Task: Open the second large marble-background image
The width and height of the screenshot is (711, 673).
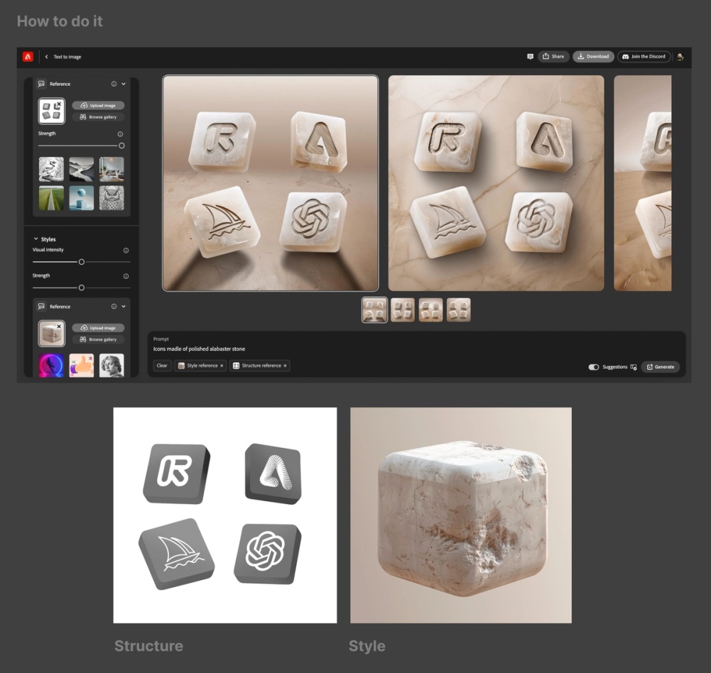Action: [496, 183]
